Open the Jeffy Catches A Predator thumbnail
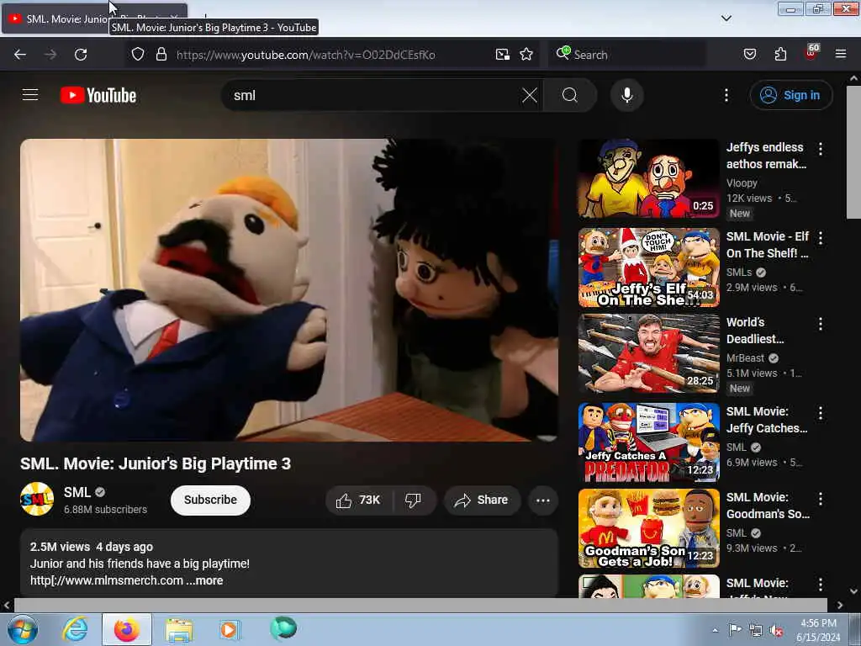 pos(649,442)
